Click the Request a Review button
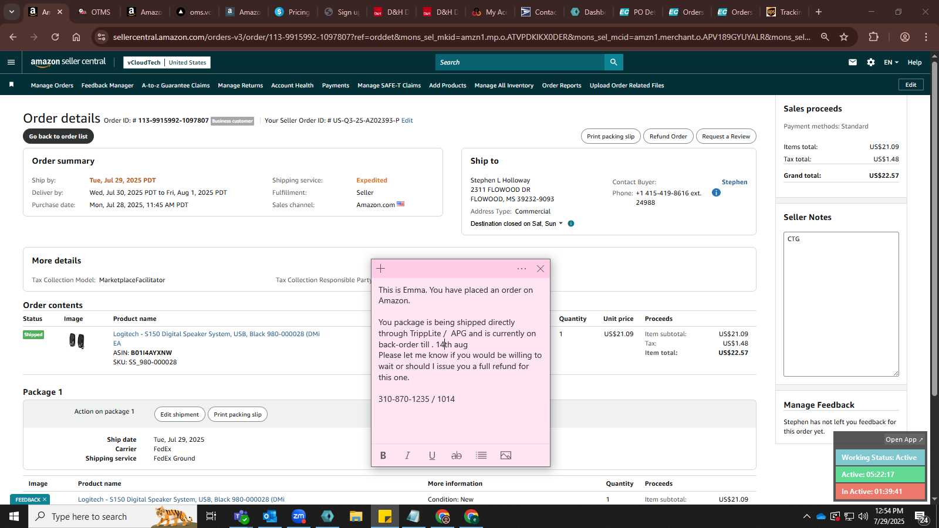 [x=726, y=136]
